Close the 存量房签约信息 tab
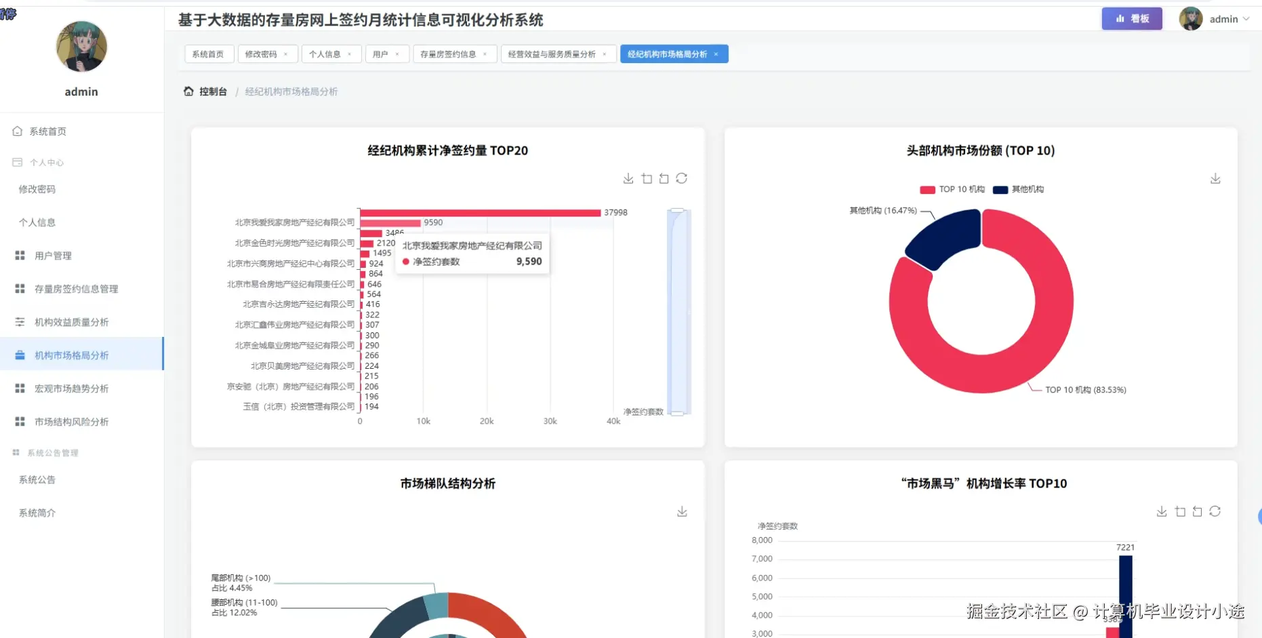Screen dimensions: 1262x638 pos(485,54)
